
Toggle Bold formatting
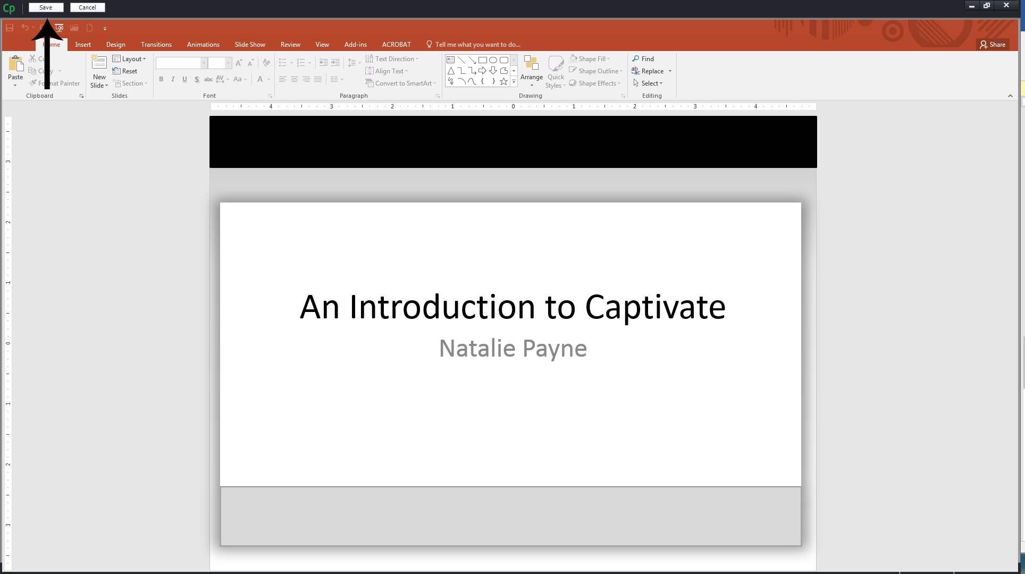(161, 79)
